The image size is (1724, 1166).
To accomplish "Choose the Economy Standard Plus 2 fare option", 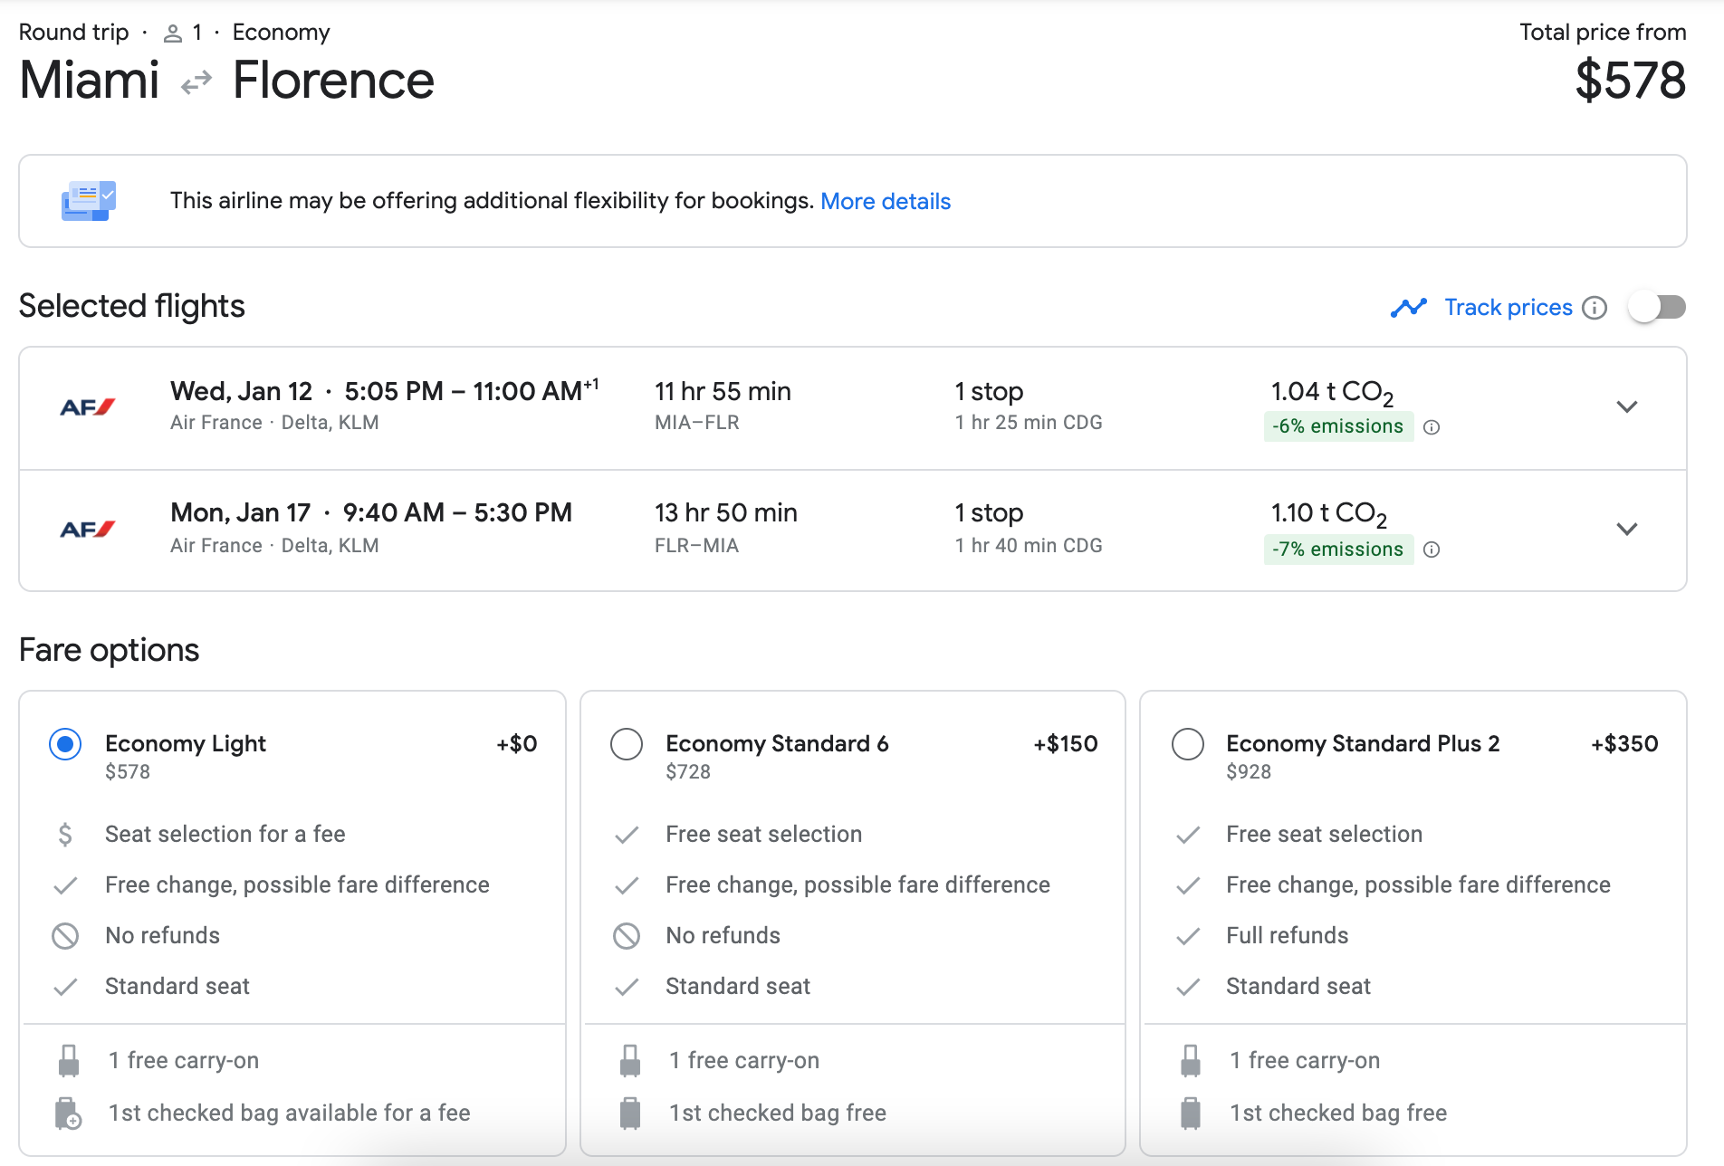I will click(x=1187, y=744).
